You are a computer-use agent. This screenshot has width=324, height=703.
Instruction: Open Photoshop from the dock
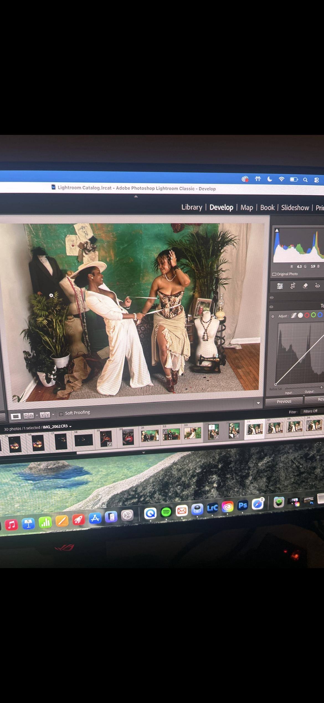coord(243,505)
